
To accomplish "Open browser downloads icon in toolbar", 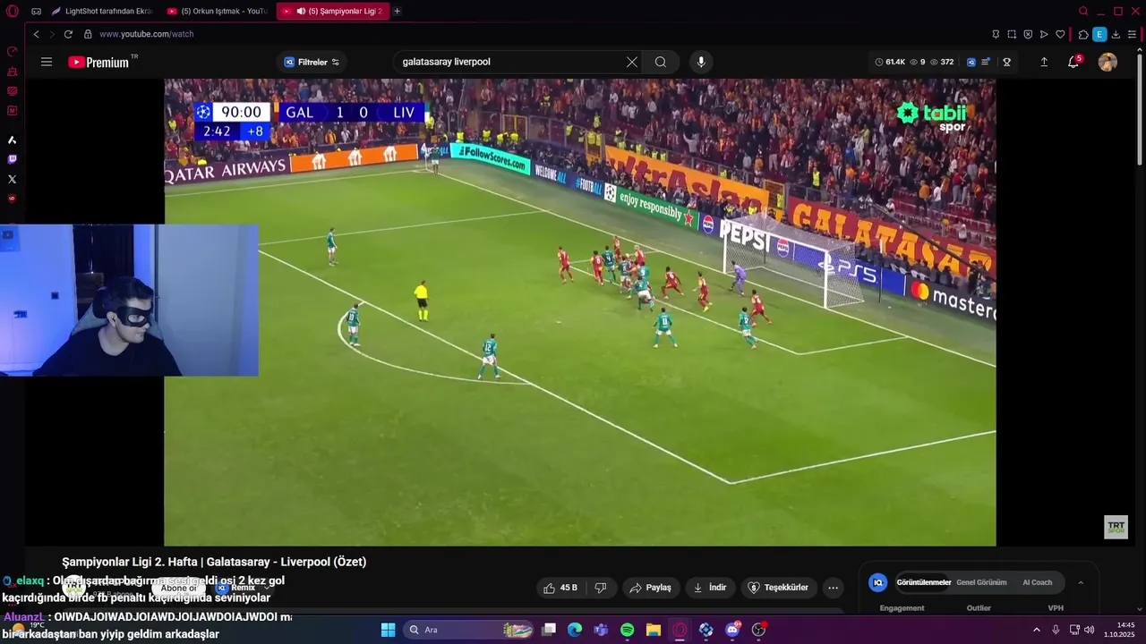I will coord(1116,34).
